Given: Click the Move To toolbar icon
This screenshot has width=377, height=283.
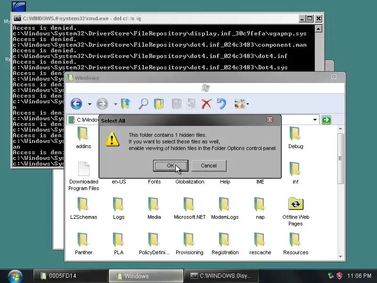Looking at the screenshot, I should tap(177, 104).
